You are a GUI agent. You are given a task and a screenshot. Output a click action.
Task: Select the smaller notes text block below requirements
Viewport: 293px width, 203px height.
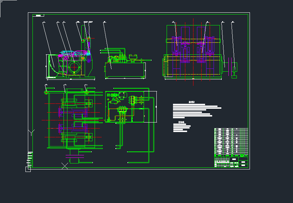pyautogui.click(x=181, y=128)
